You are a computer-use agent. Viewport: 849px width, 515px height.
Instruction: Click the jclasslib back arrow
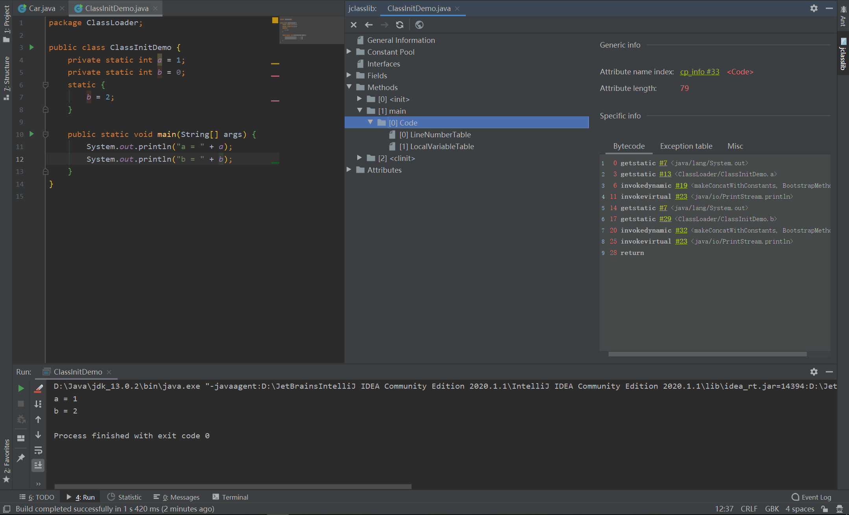point(369,25)
